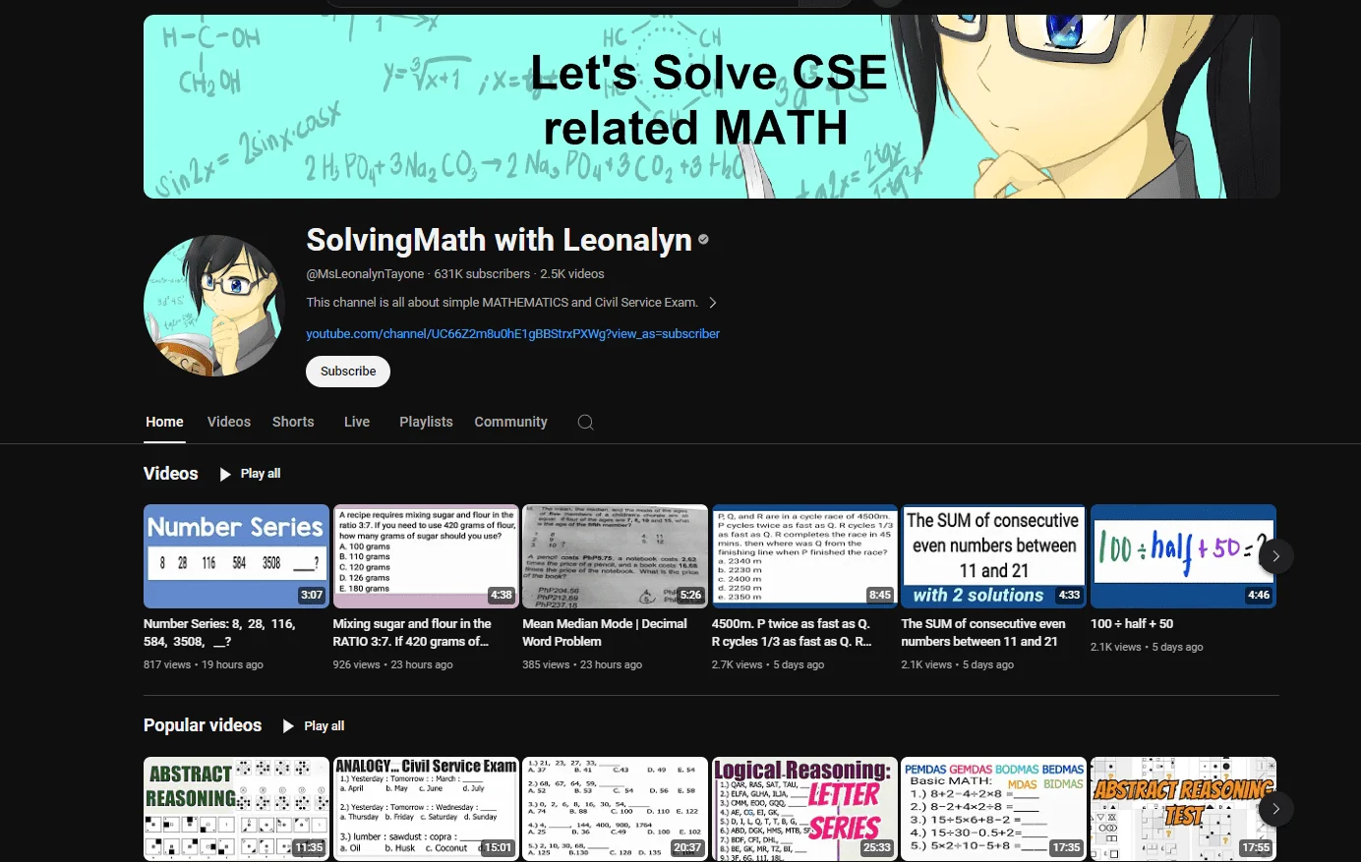This screenshot has height=862, width=1361.
Task: Expand the channel description chevron
Action: tap(713, 303)
